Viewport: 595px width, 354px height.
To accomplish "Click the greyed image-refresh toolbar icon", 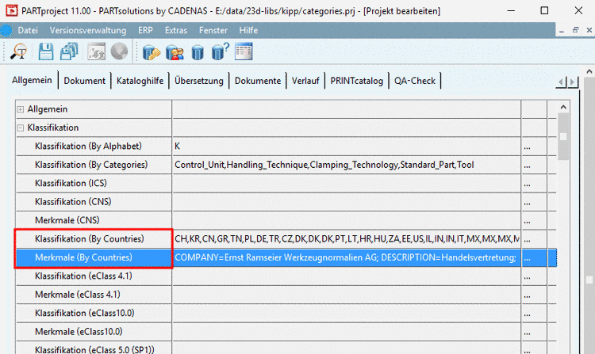I will (x=96, y=51).
